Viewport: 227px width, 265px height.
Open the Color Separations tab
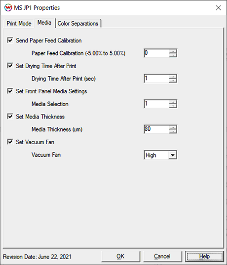point(78,24)
